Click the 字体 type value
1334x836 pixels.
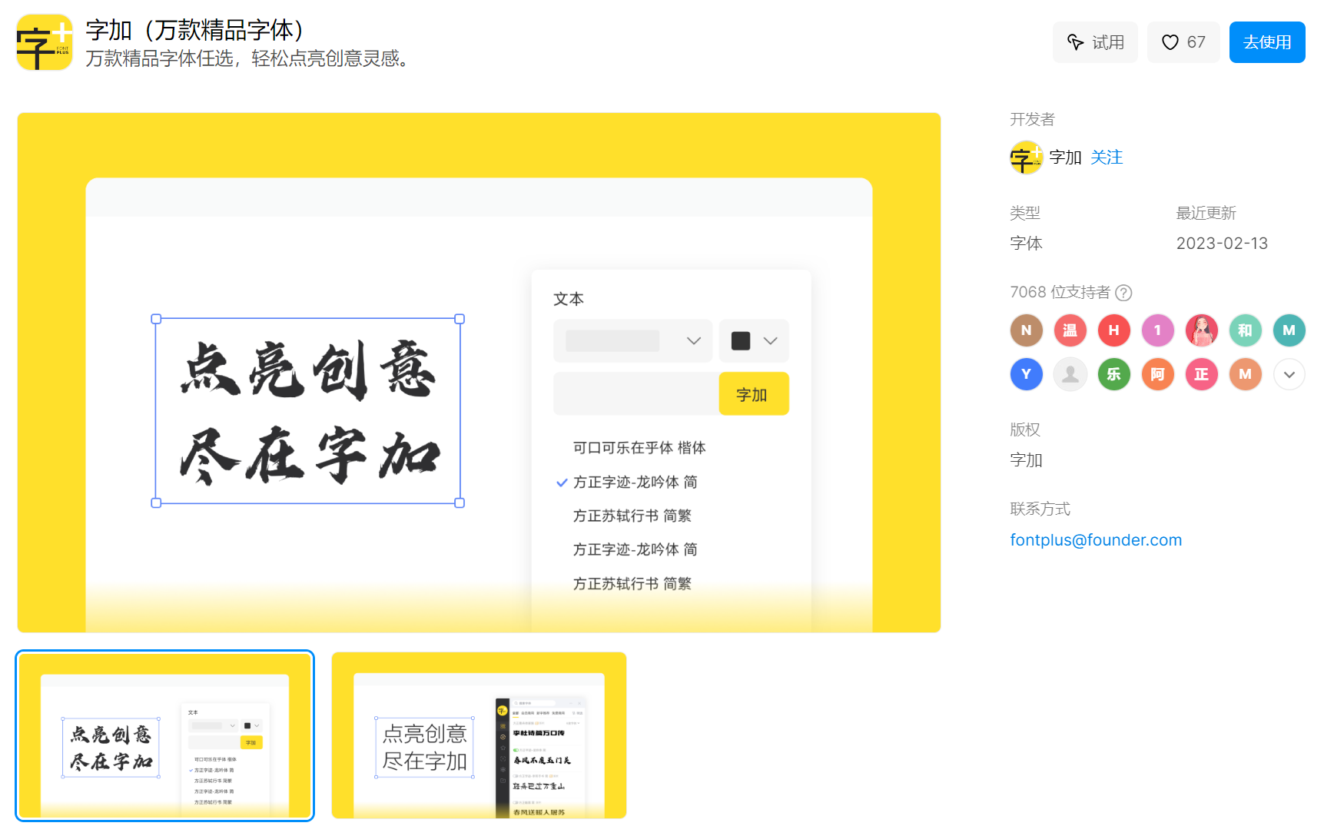tap(1026, 244)
